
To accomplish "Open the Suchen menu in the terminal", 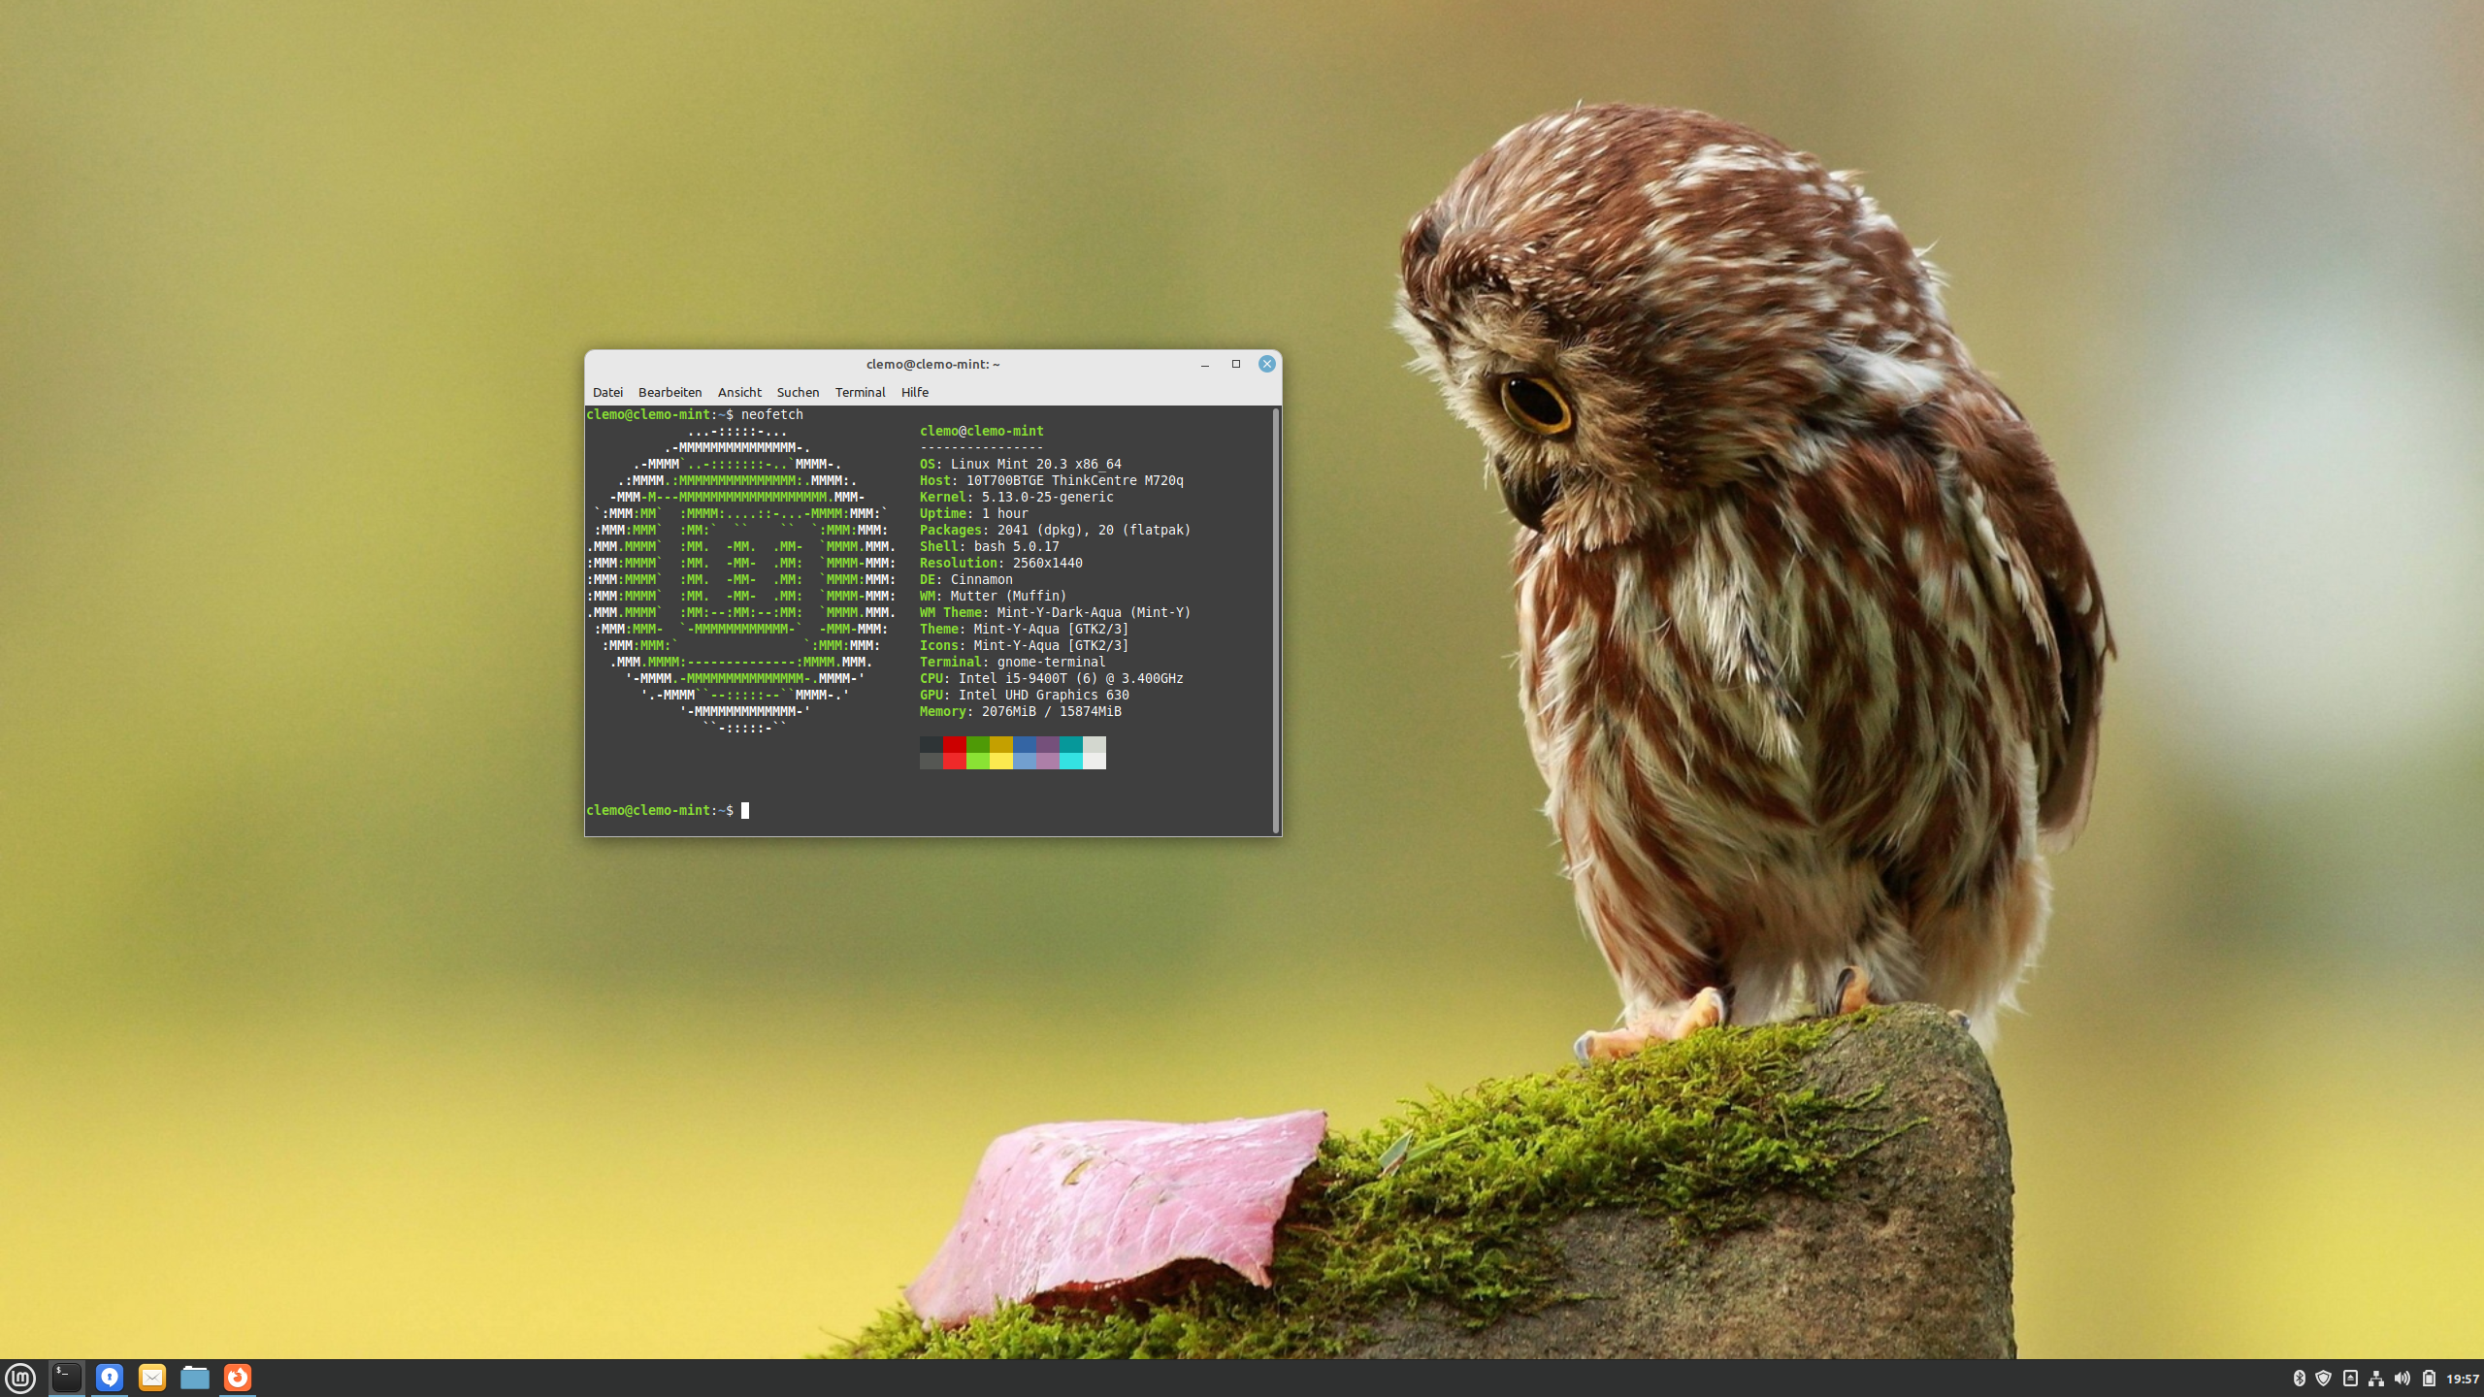I will (x=798, y=392).
